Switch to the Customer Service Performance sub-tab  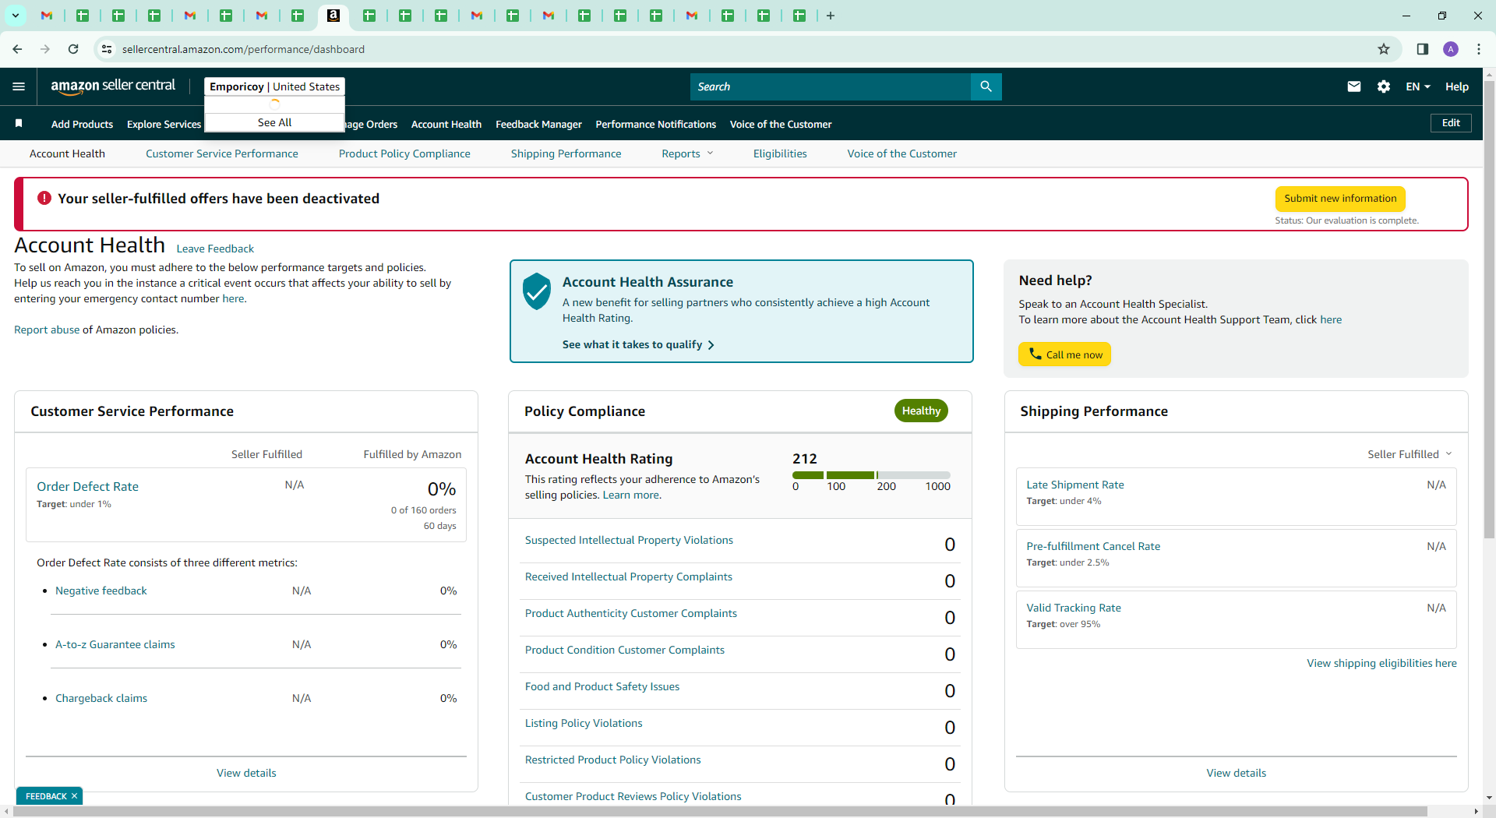222,153
